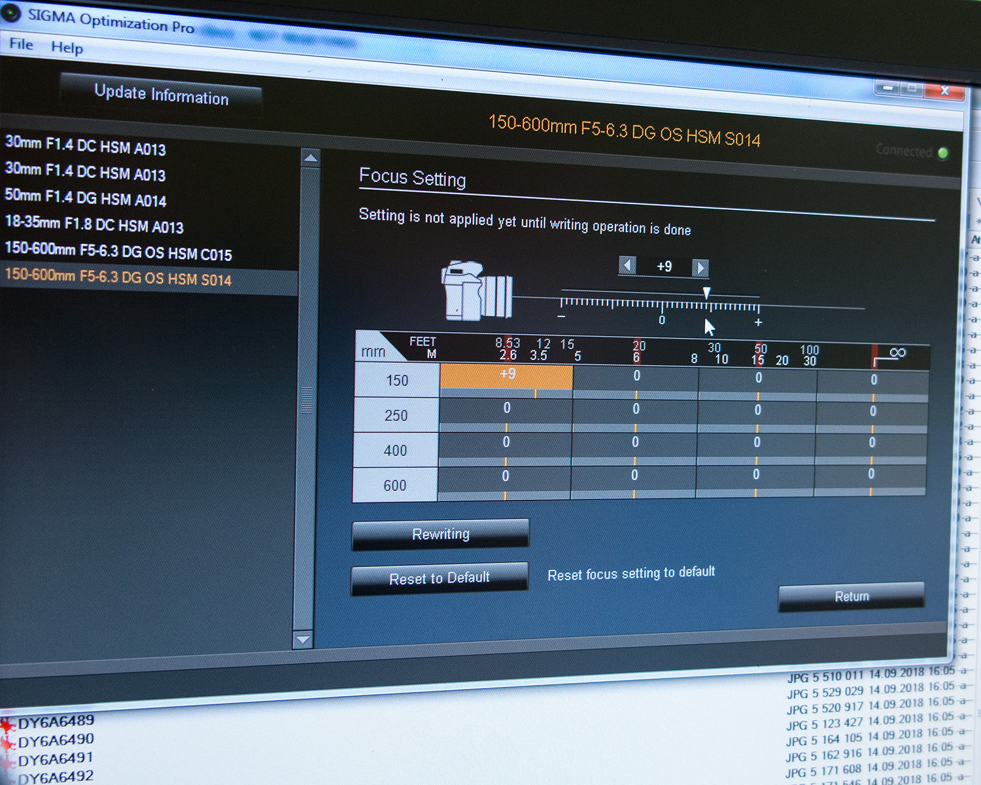Select the 250mm row cell under 20 feet
This screenshot has width=981, height=785.
coord(636,416)
